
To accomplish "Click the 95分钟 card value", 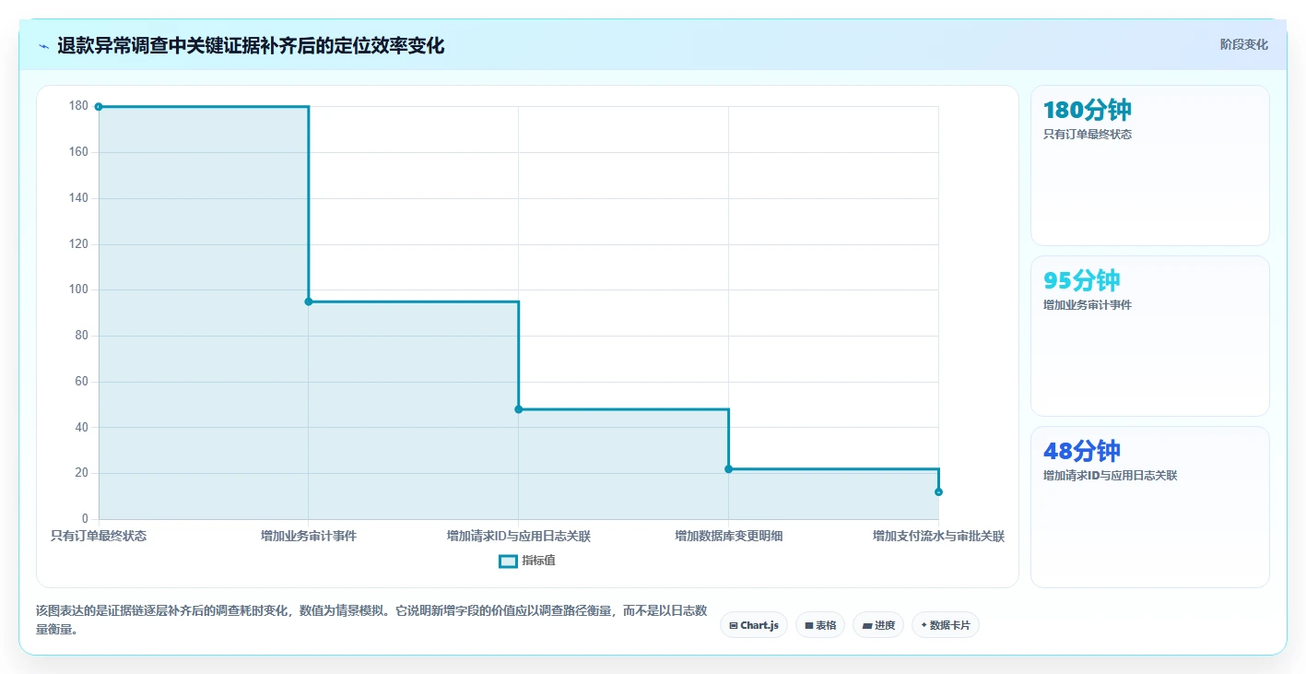I will 1082,280.
